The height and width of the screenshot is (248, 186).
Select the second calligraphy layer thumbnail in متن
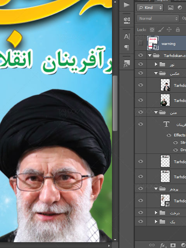[x=165, y=176]
